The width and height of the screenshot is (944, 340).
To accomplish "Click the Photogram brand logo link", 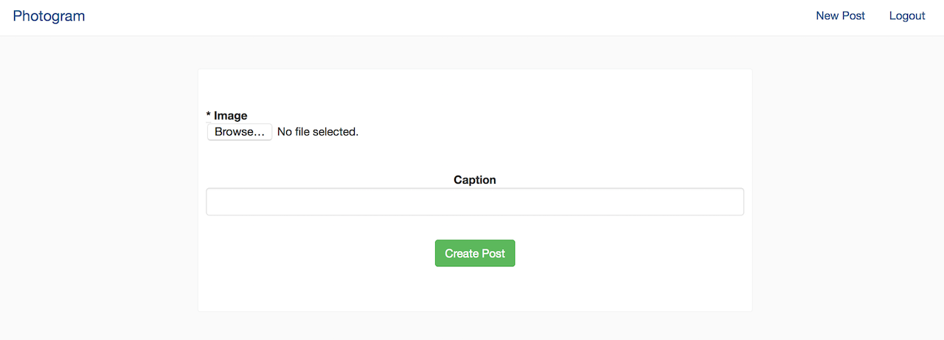I will [x=49, y=15].
